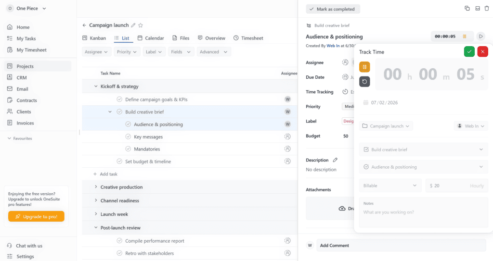Confirm tracked time with green check
Screen dimensions: 493x261
pos(469,51)
